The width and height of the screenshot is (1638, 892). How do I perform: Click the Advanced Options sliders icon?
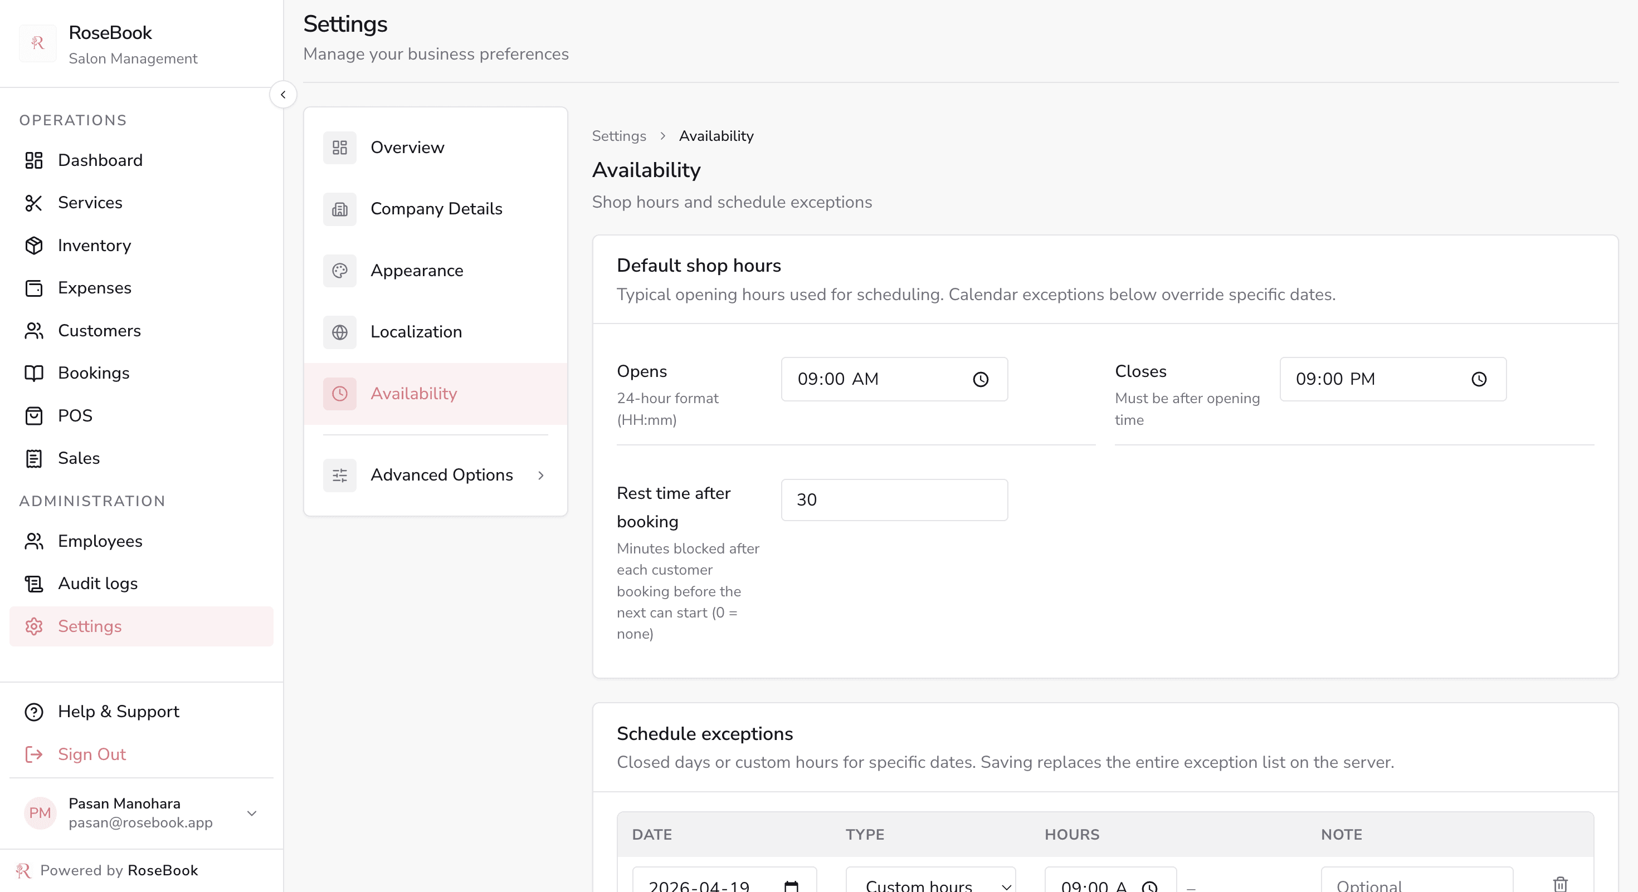[x=339, y=475]
